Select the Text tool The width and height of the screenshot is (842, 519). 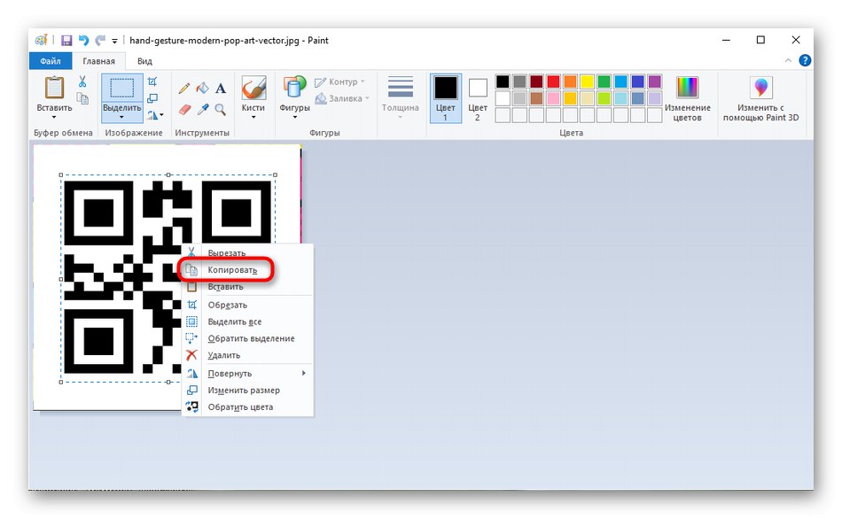221,89
